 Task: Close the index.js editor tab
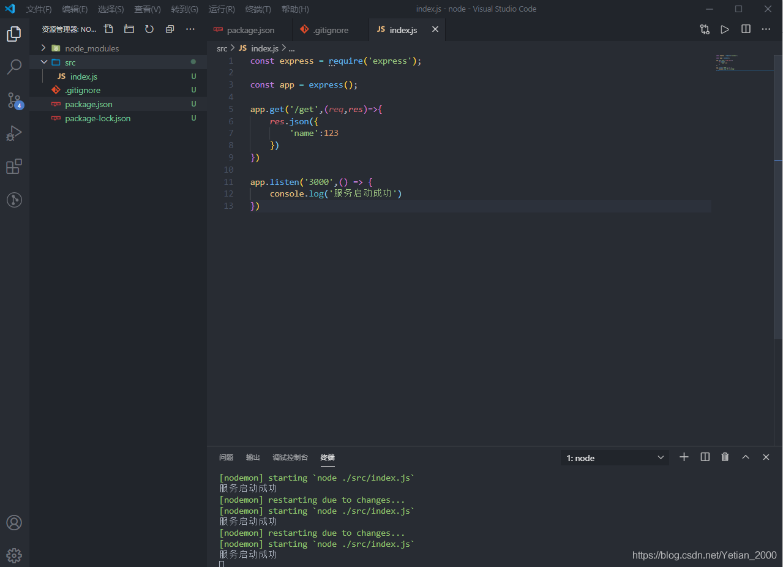click(x=435, y=29)
